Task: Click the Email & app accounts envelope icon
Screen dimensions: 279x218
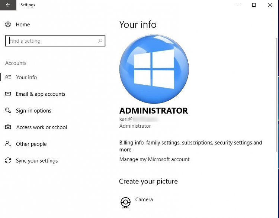Action: click(8, 94)
